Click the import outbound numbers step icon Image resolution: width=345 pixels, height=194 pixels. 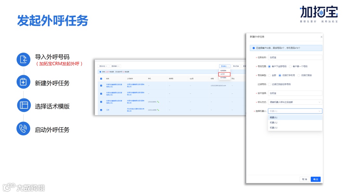pos(23,59)
